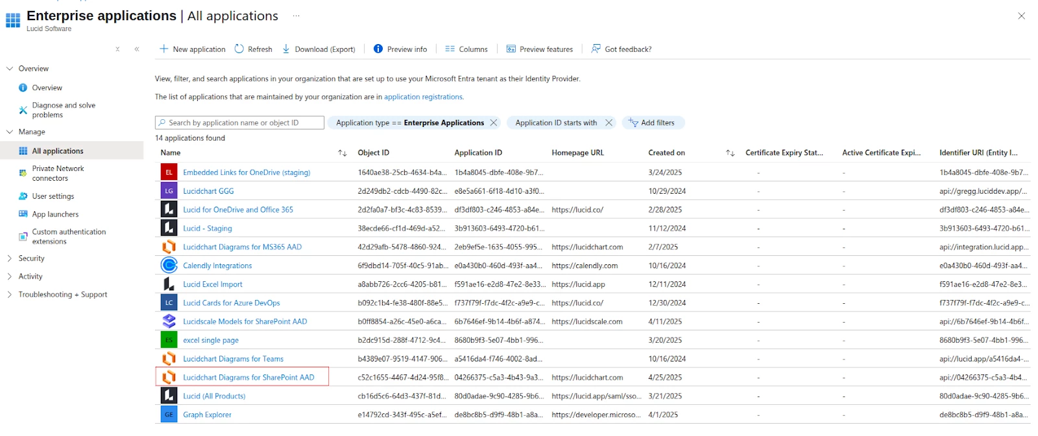Click the Preview features icon
1038x436 pixels.
point(511,49)
